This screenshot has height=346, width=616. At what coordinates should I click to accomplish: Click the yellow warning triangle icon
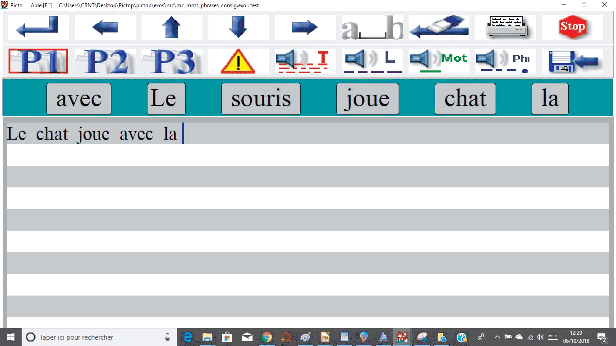238,61
